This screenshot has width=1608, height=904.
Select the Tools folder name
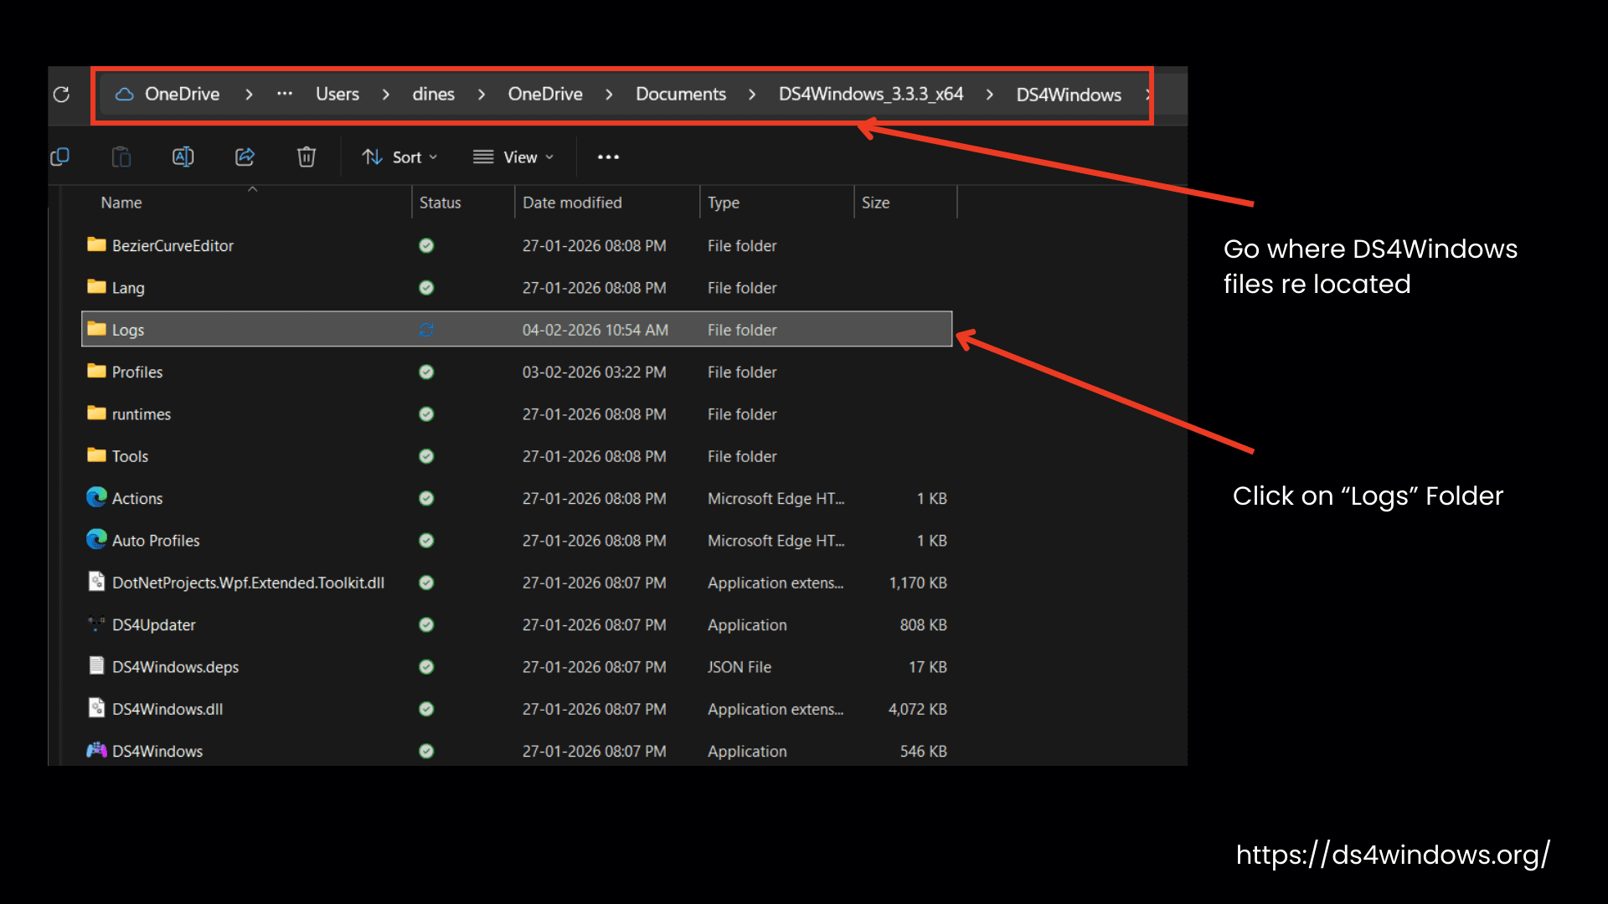coord(130,456)
